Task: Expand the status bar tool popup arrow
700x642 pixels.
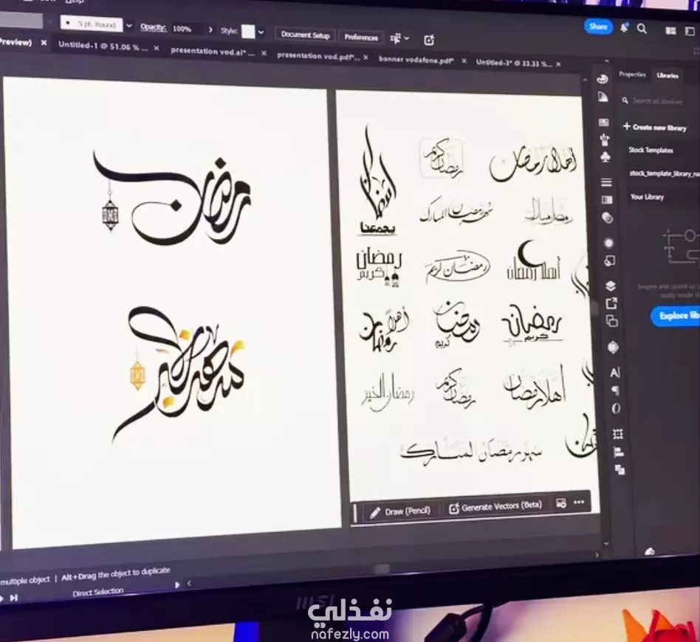Action: pyautogui.click(x=177, y=584)
